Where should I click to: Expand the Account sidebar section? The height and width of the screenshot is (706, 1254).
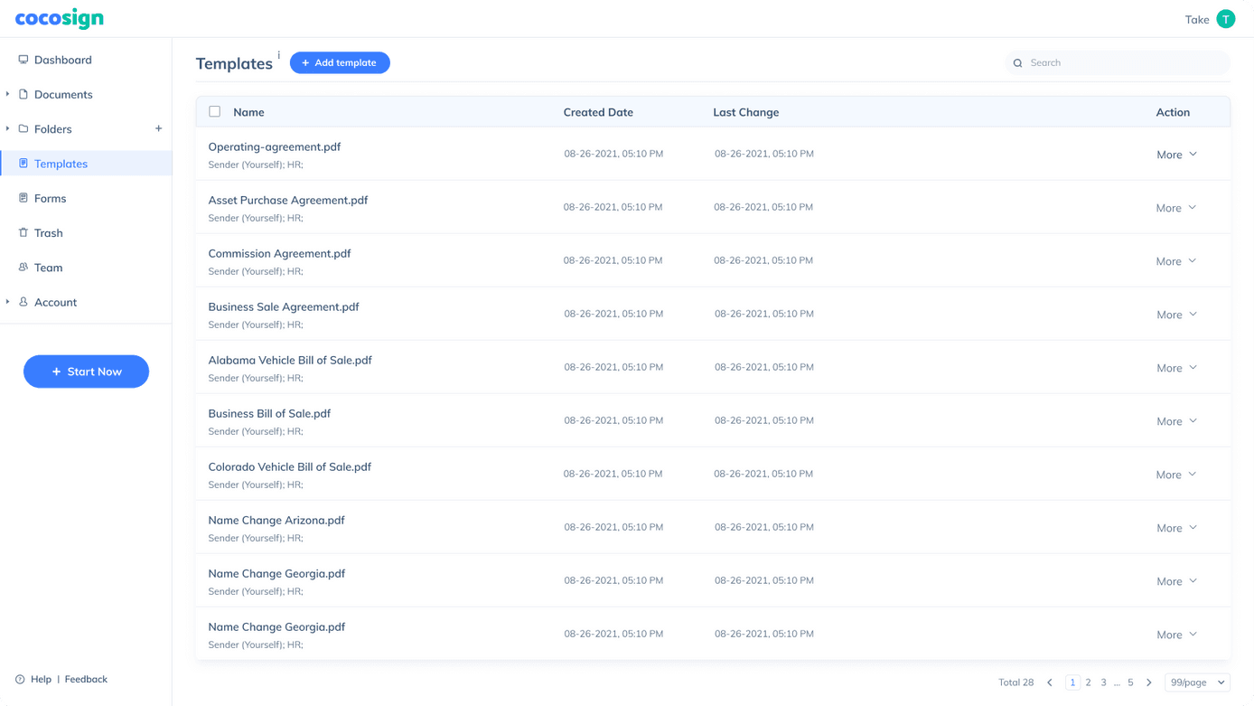8,302
